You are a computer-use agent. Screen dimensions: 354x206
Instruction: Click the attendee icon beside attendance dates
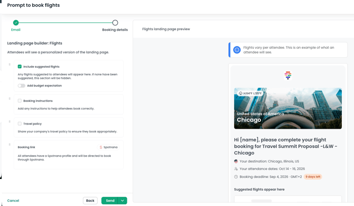tap(236, 169)
